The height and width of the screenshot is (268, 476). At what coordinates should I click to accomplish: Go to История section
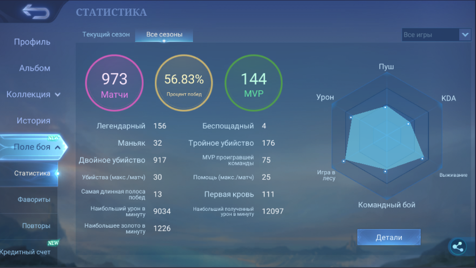click(34, 121)
